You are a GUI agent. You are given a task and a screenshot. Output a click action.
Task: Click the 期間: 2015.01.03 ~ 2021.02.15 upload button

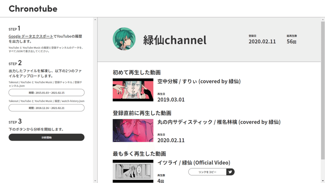[46, 93]
